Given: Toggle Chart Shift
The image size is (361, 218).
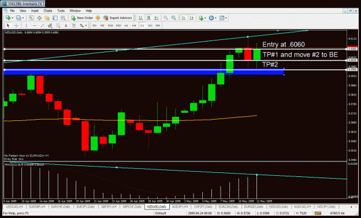Looking at the screenshot, I should 192,18.
